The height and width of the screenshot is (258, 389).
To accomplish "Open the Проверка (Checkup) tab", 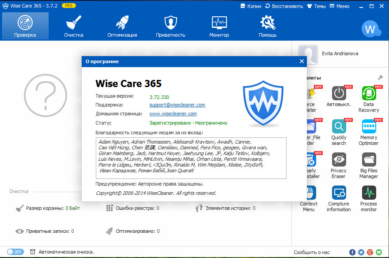I will (x=25, y=26).
